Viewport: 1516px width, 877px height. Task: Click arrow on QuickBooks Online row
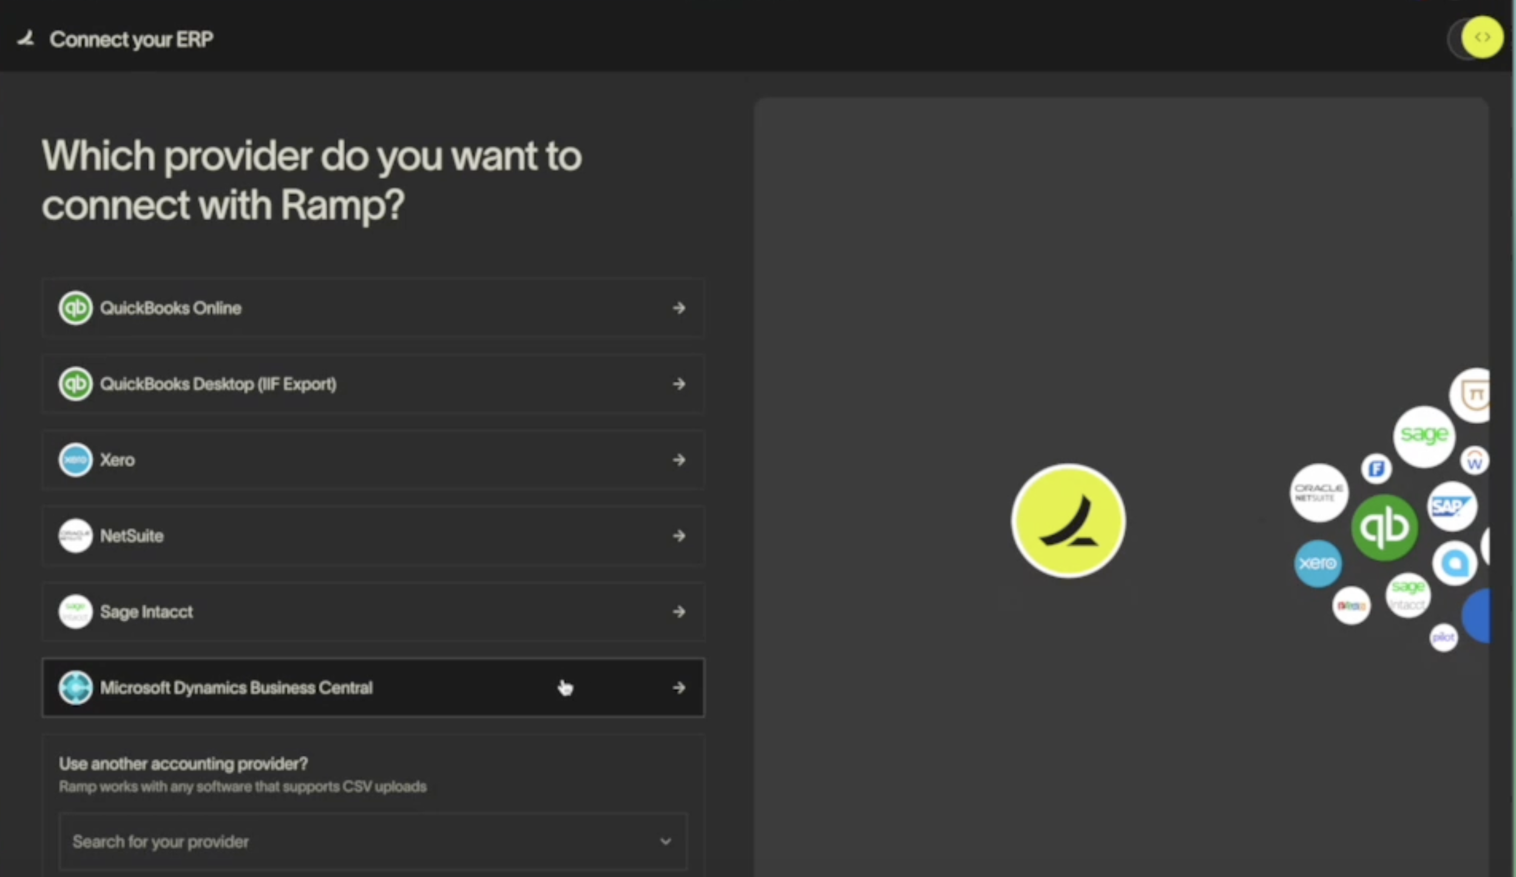pos(678,308)
